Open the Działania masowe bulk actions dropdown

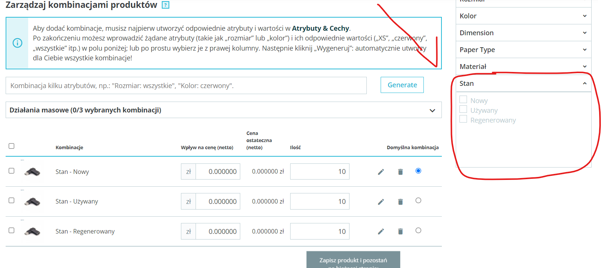pos(223,110)
